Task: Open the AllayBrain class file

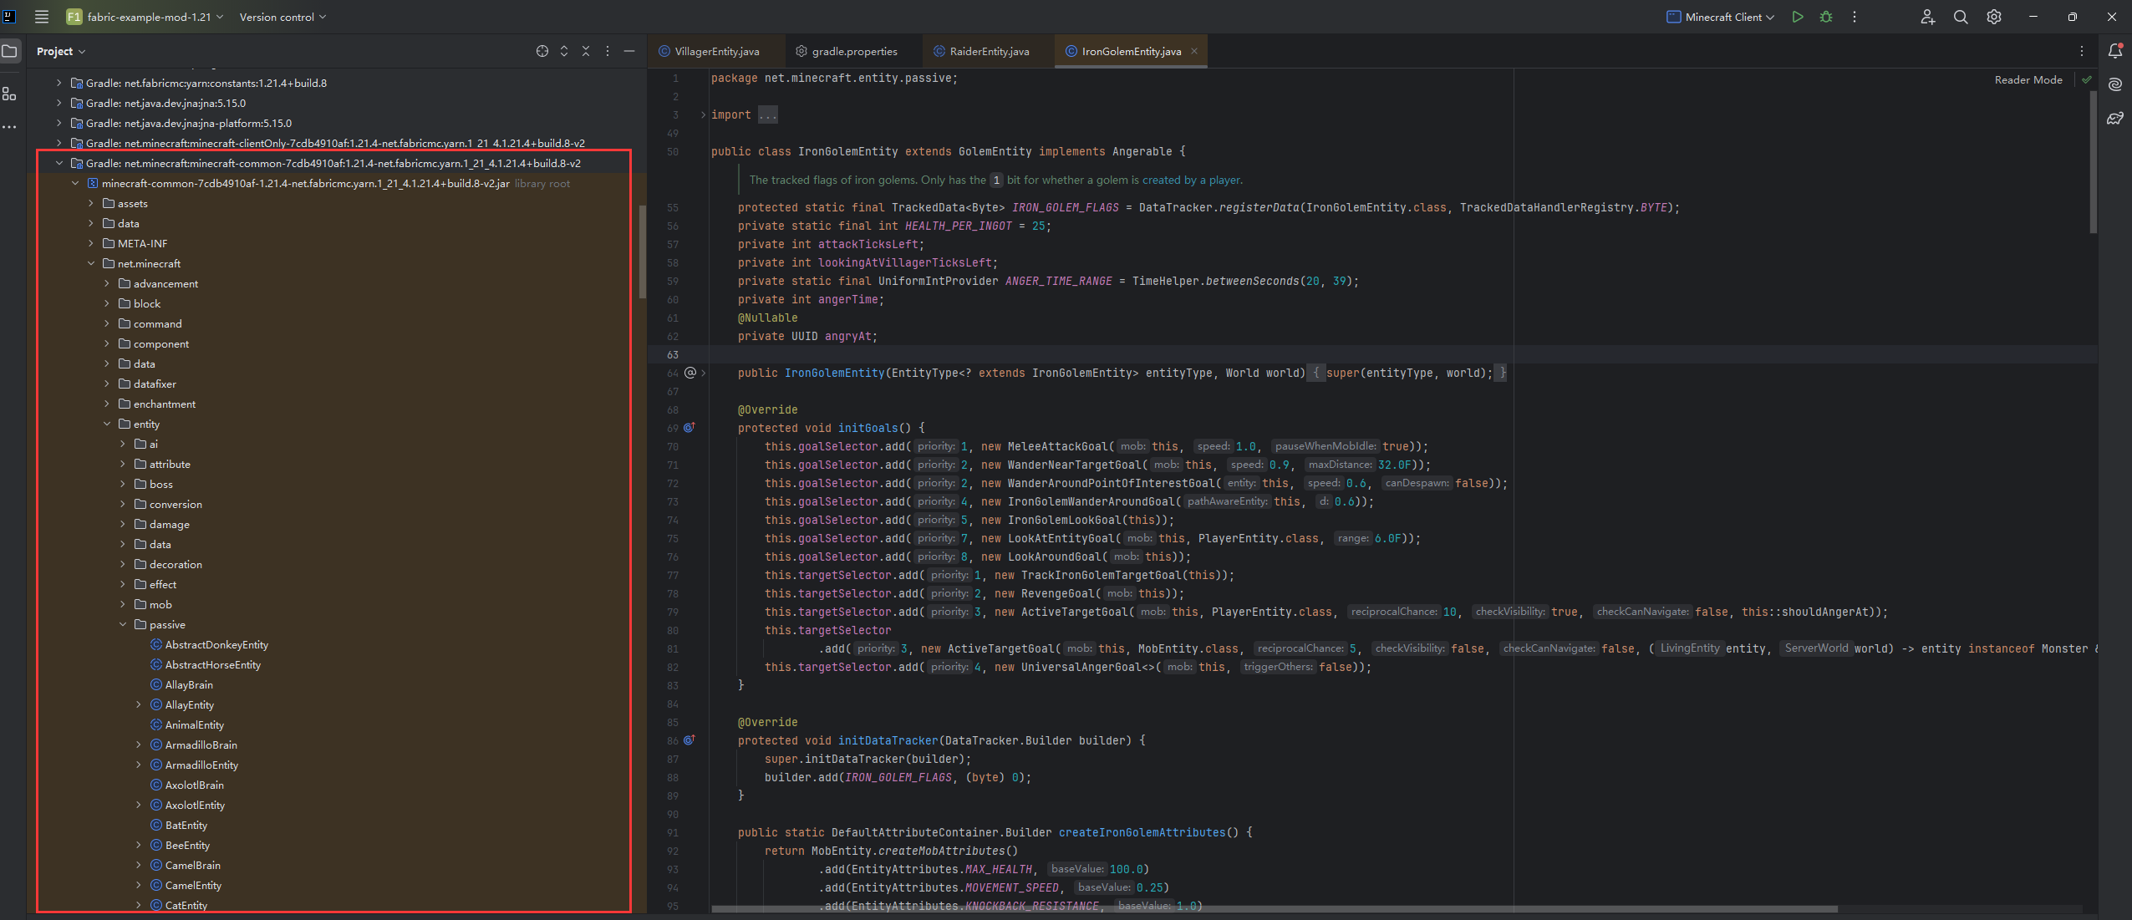Action: [x=189, y=685]
